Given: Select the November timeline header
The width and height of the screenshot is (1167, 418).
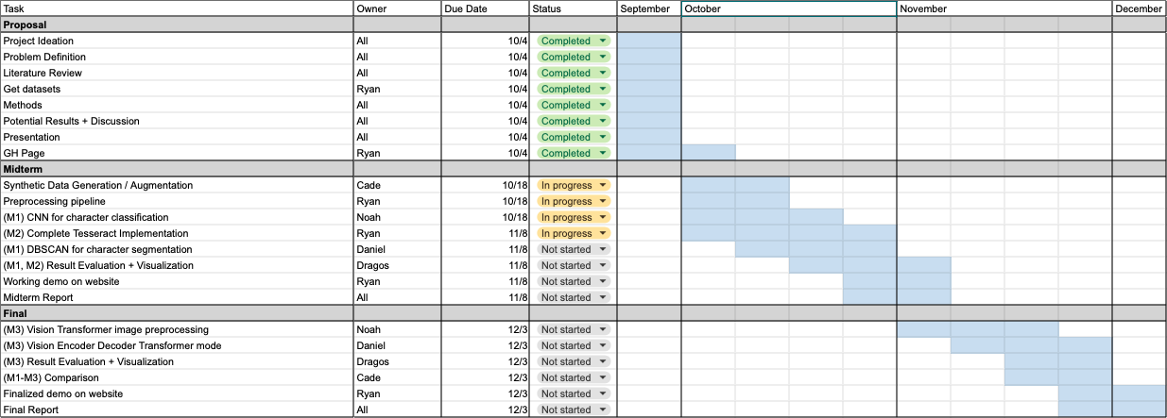Looking at the screenshot, I should (1004, 8).
